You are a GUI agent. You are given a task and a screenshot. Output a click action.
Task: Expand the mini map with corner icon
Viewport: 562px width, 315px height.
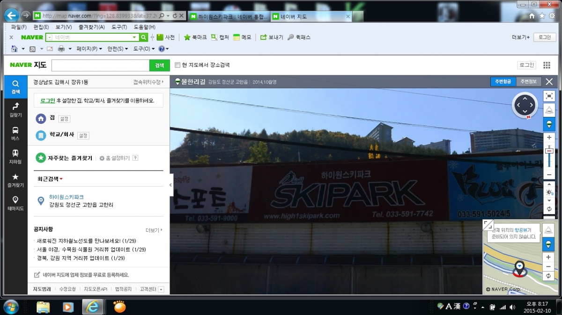pos(488,225)
